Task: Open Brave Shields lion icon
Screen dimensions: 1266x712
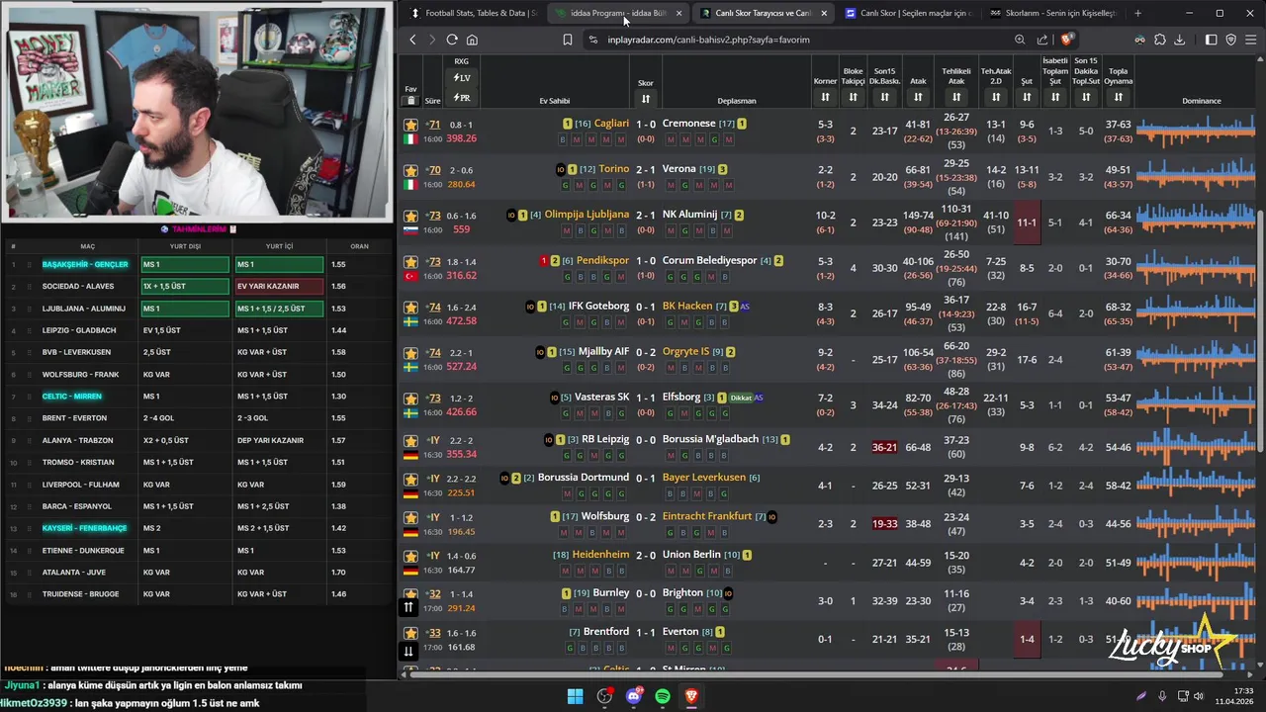Action: point(1067,40)
